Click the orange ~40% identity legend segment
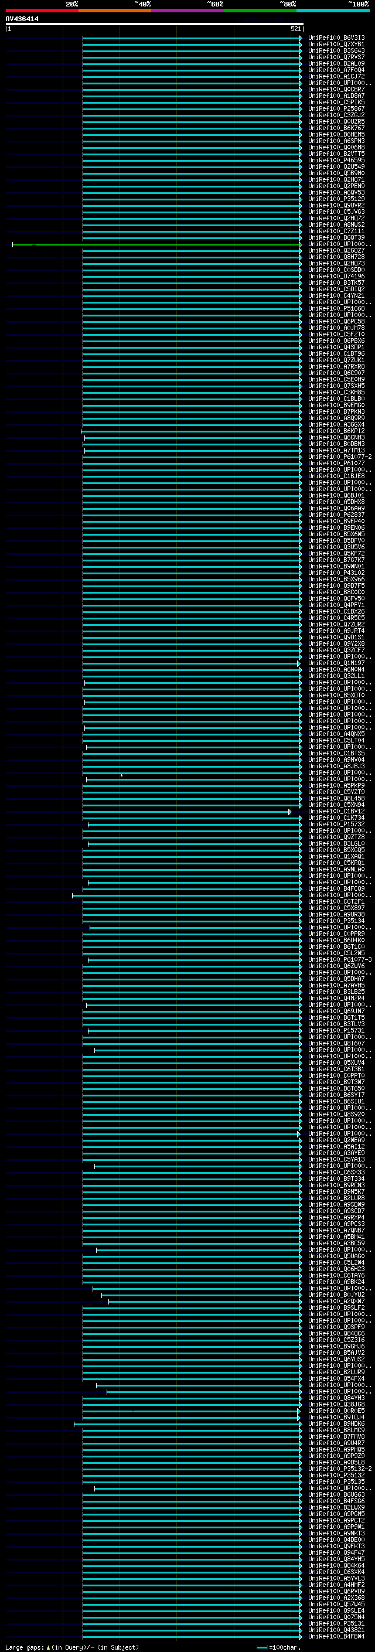The height and width of the screenshot is (1652, 375). click(x=115, y=11)
